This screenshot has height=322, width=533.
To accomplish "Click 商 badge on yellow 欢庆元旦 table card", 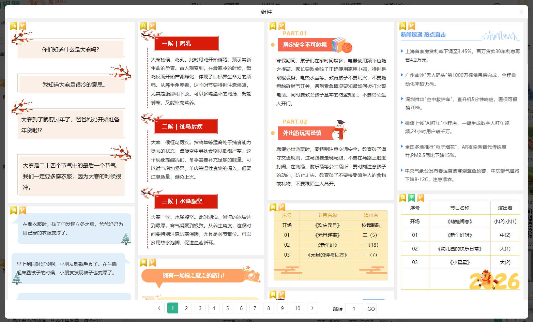I will coord(273,207).
